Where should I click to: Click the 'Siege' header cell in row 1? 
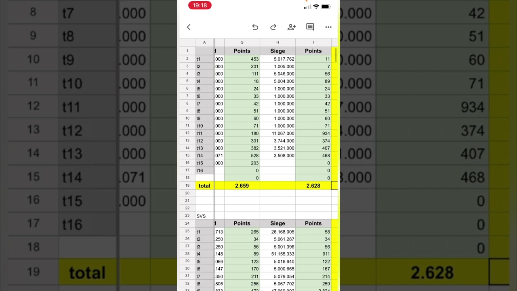point(277,51)
